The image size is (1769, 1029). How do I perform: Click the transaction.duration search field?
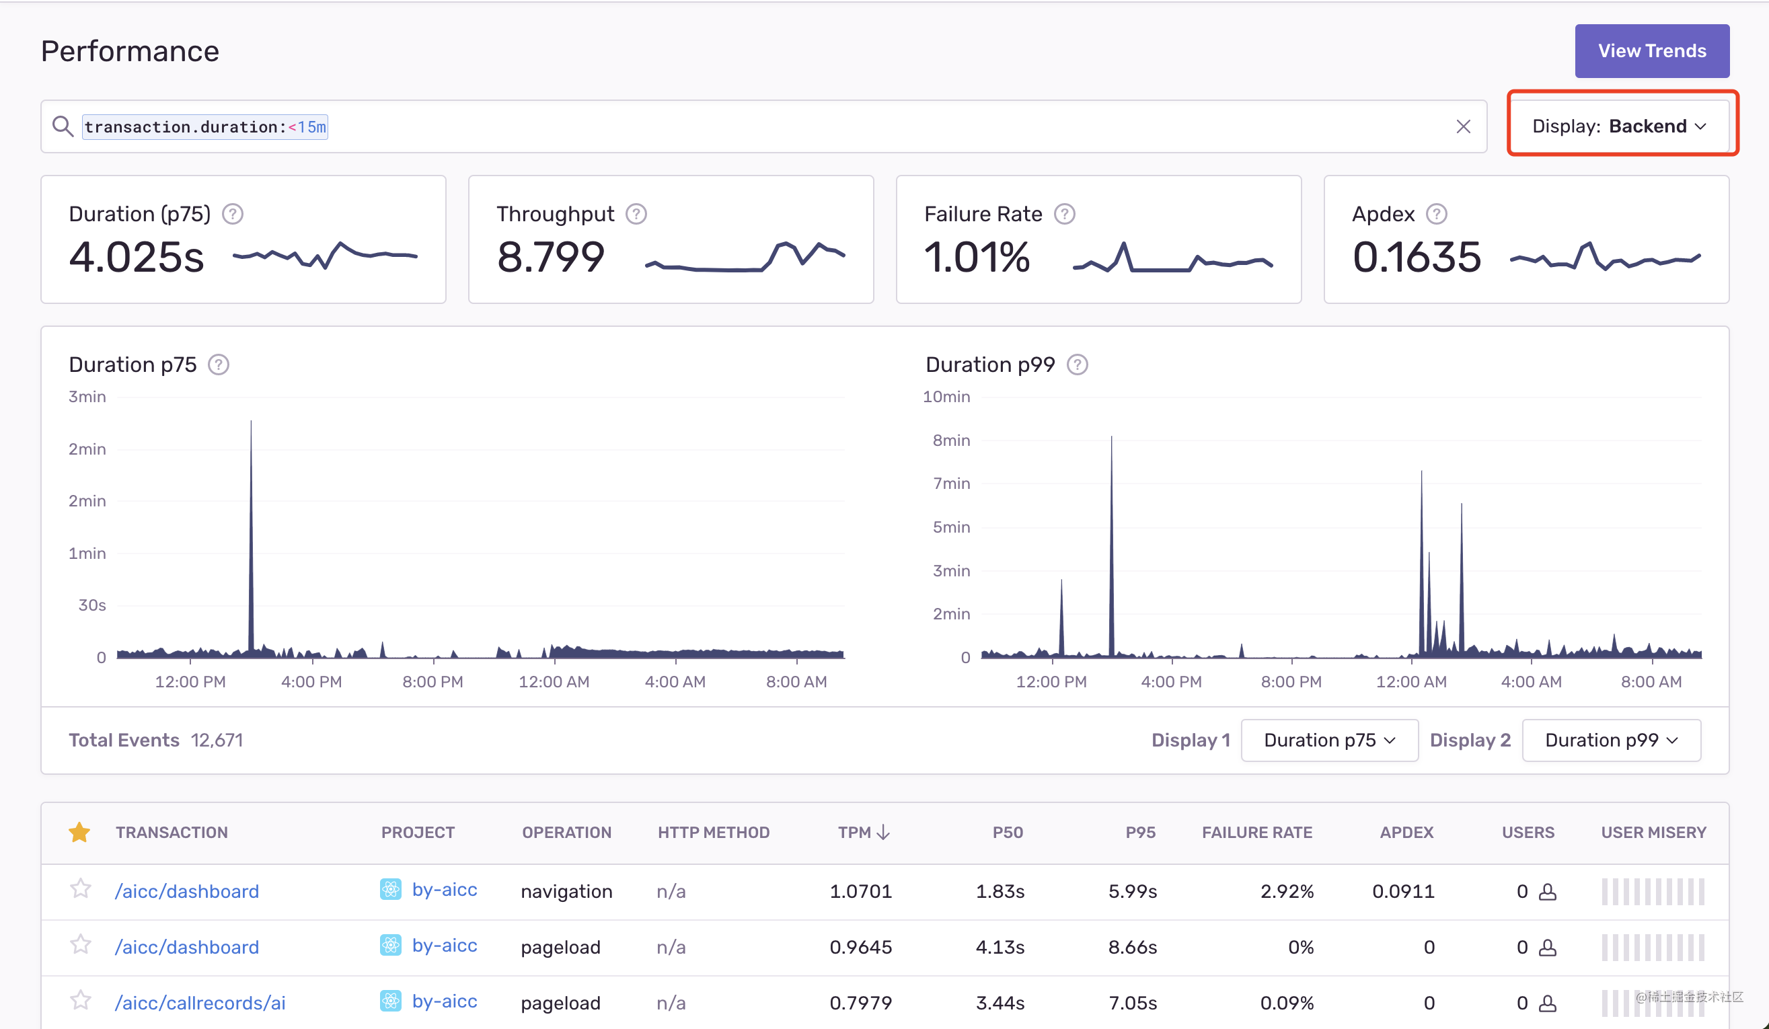pyautogui.click(x=763, y=126)
